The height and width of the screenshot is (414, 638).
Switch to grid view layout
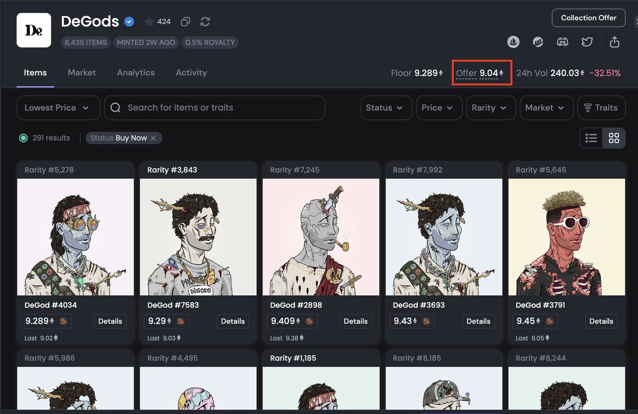pyautogui.click(x=614, y=138)
